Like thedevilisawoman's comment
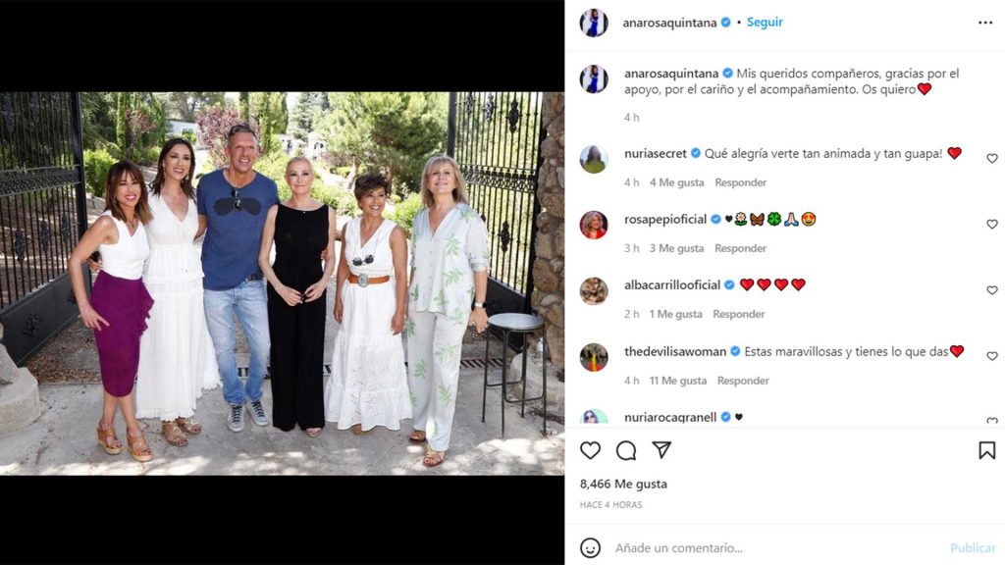The height and width of the screenshot is (565, 1005). (x=992, y=356)
